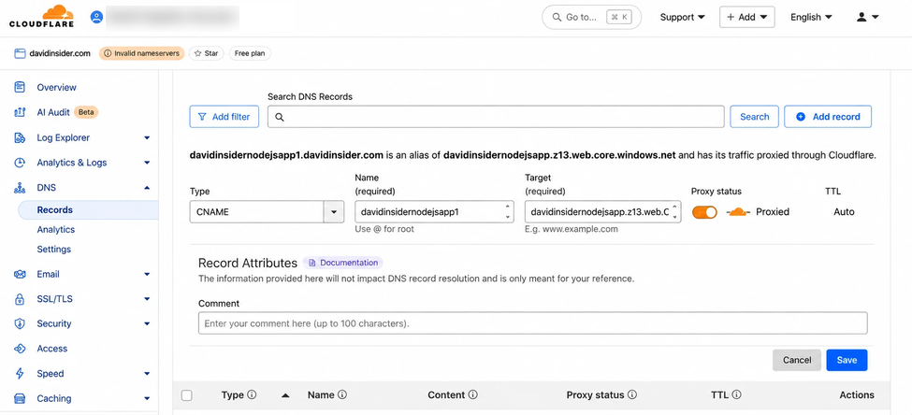This screenshot has width=912, height=415.
Task: Click the Overview sidebar icon
Action: click(x=20, y=87)
